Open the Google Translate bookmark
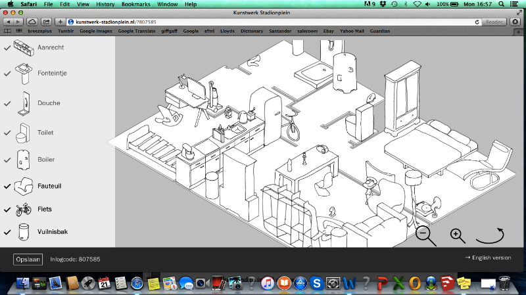 pyautogui.click(x=136, y=31)
